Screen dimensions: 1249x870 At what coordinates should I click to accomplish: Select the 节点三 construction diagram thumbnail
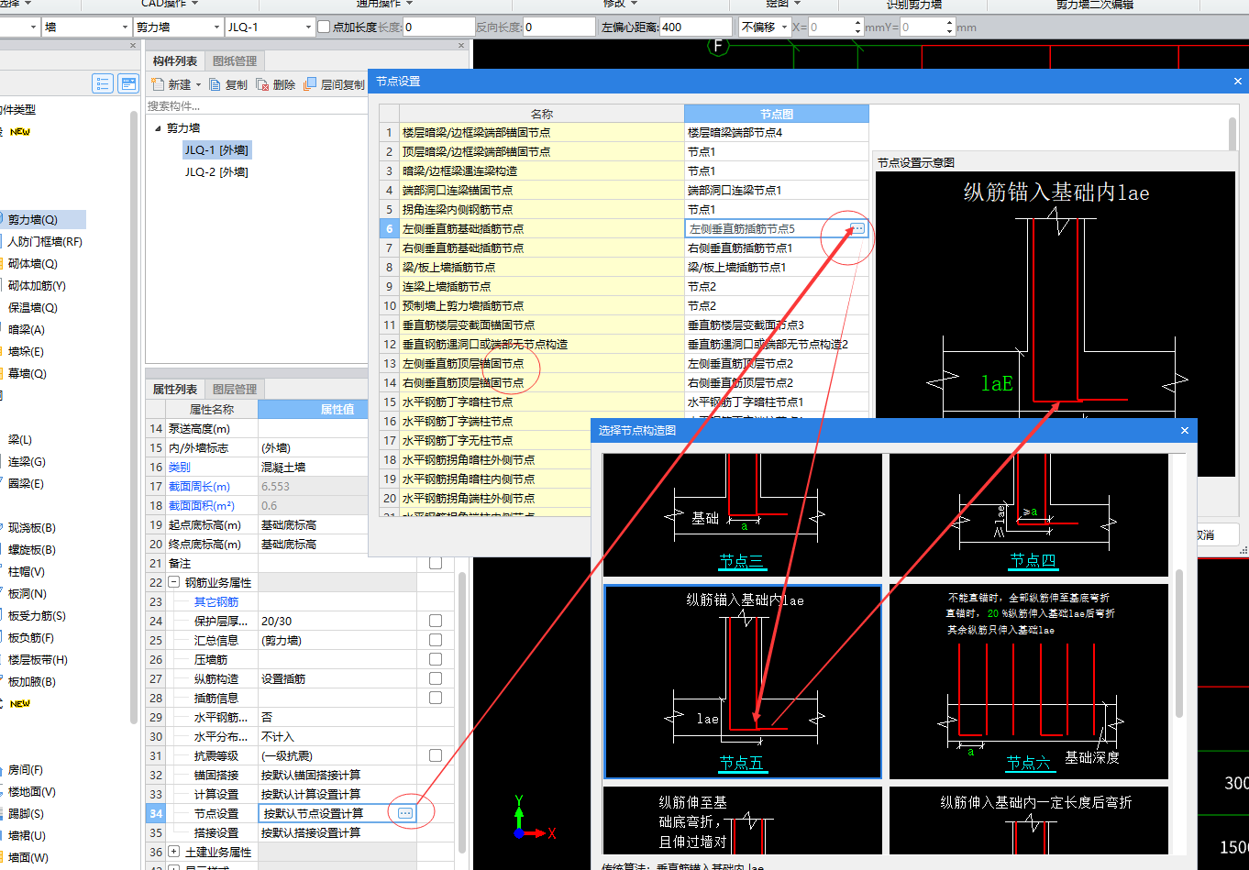tap(743, 514)
